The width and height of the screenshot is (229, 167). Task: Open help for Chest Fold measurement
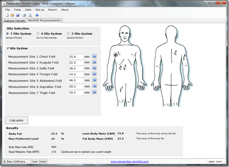tap(94, 56)
